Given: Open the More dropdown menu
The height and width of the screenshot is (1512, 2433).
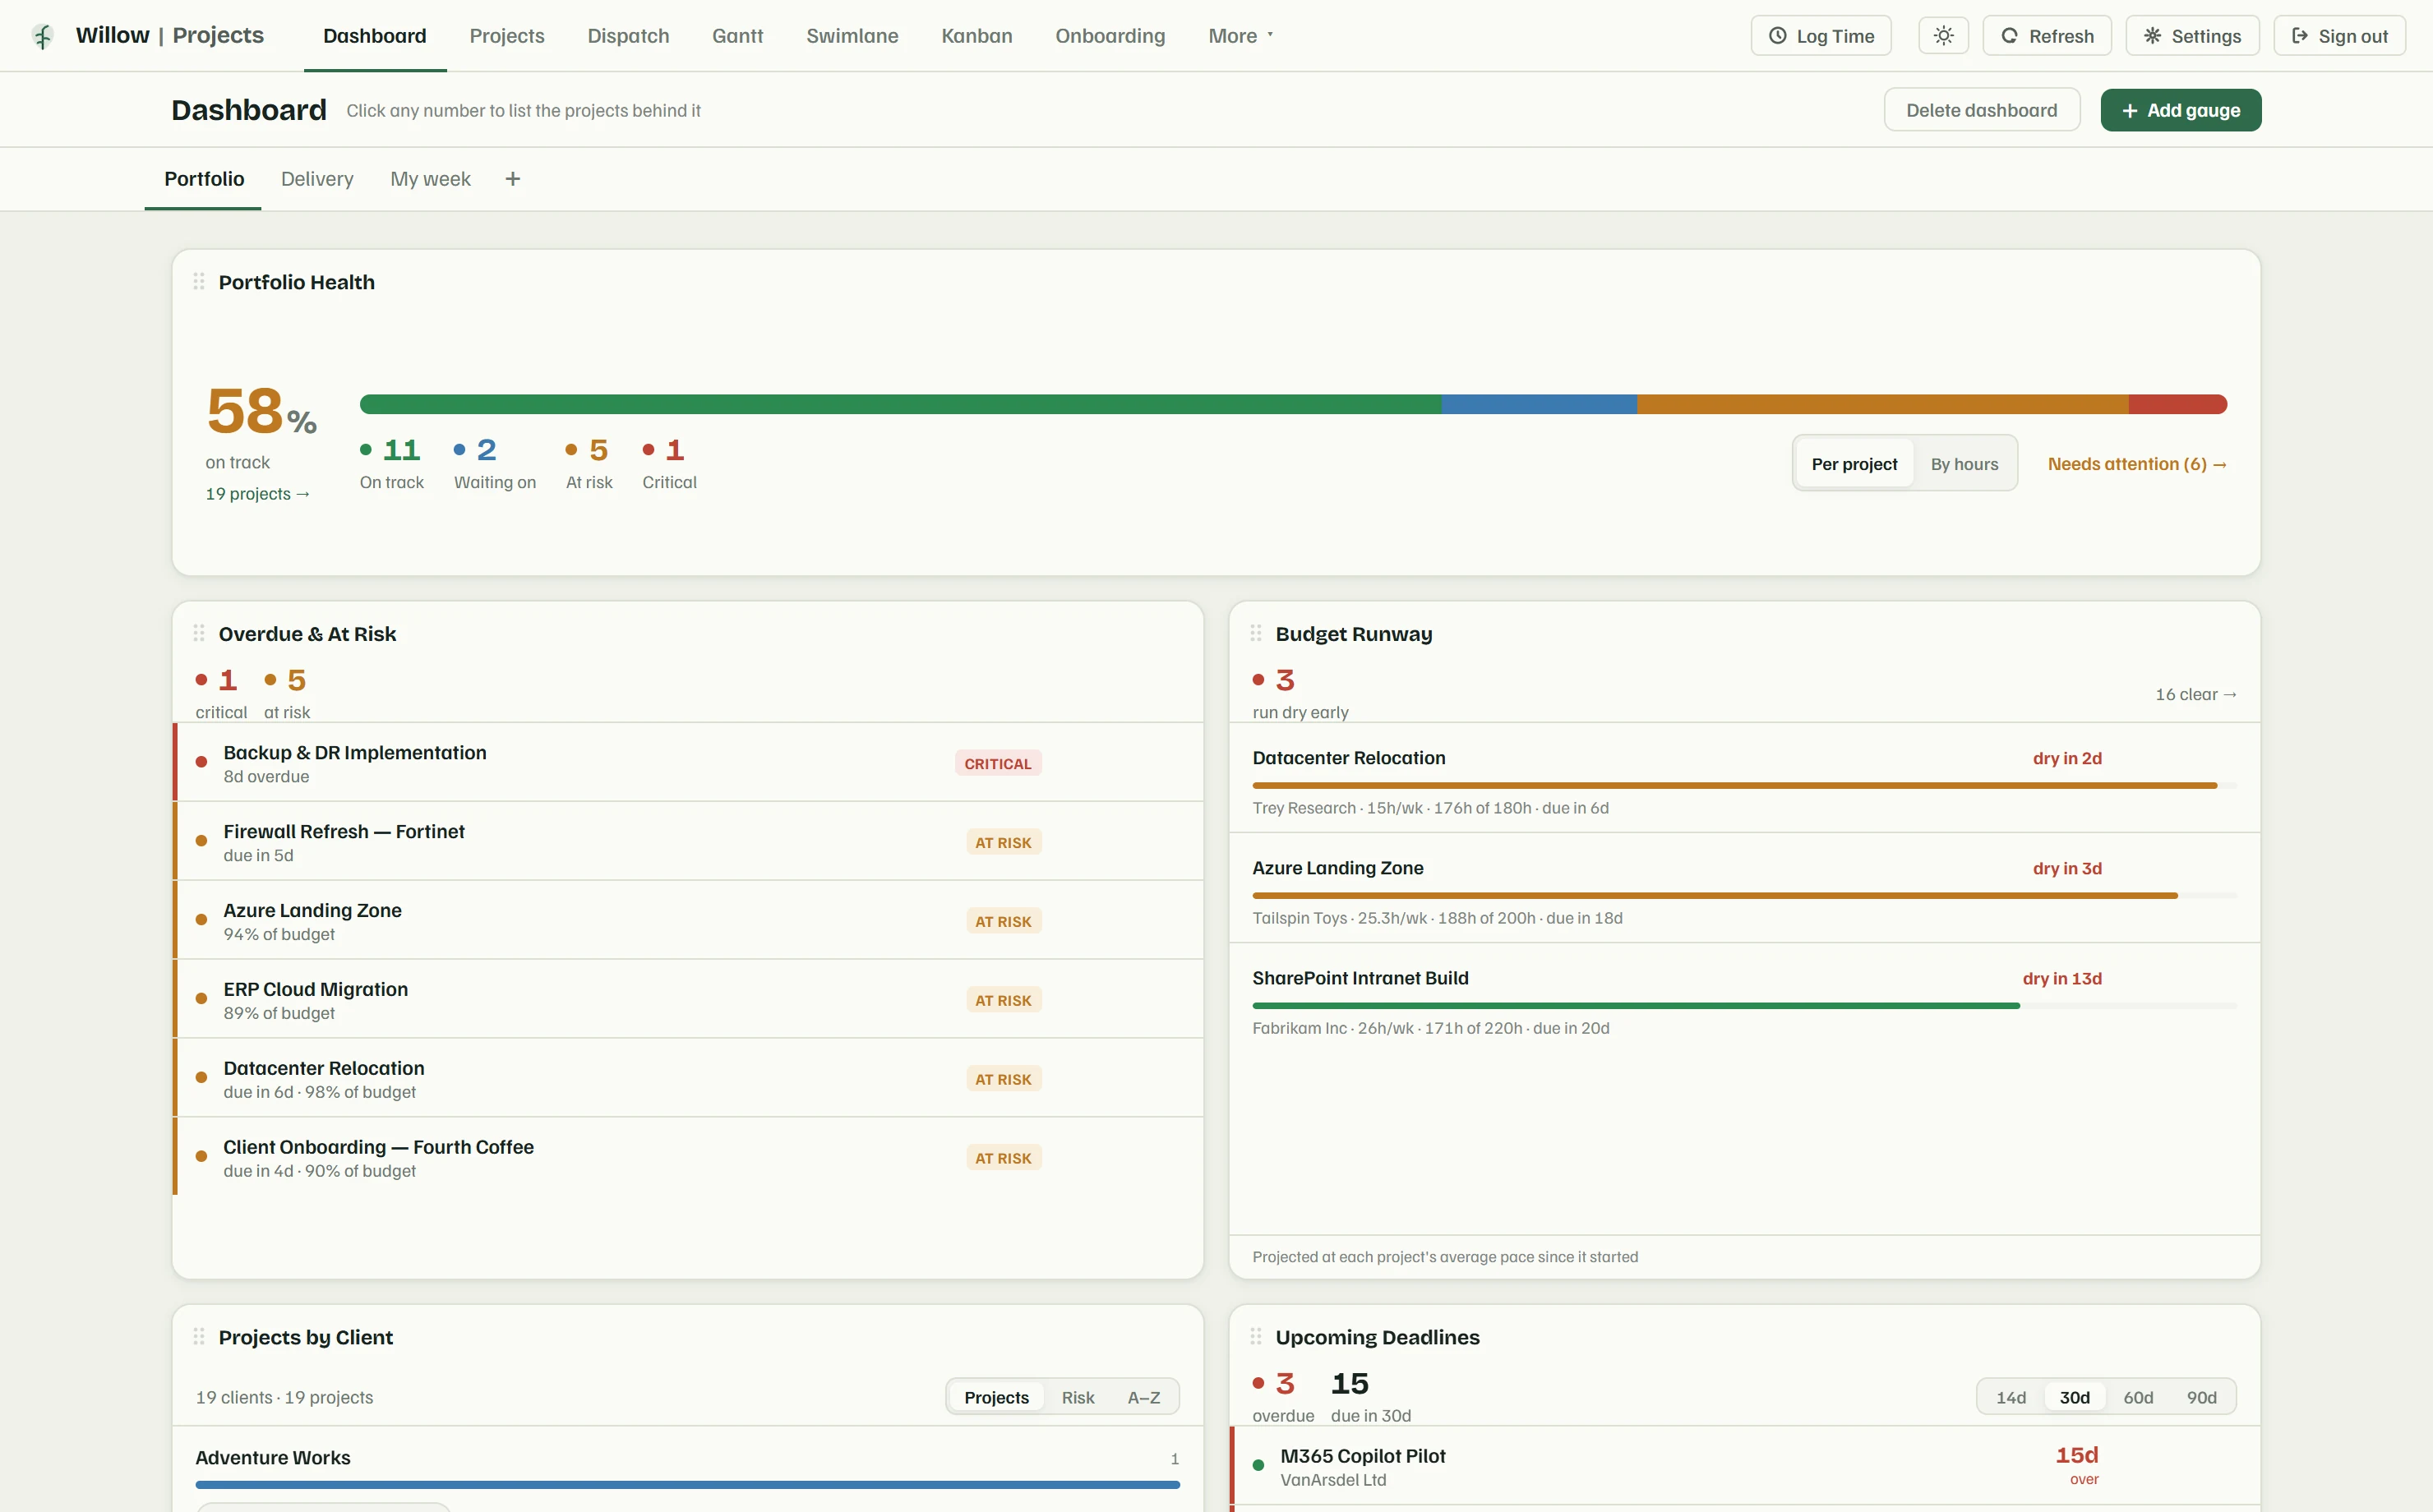Looking at the screenshot, I should coord(1240,36).
